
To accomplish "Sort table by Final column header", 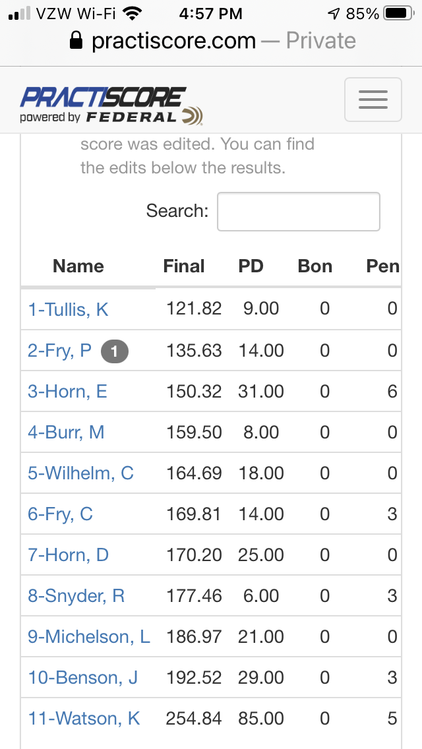I will (184, 266).
